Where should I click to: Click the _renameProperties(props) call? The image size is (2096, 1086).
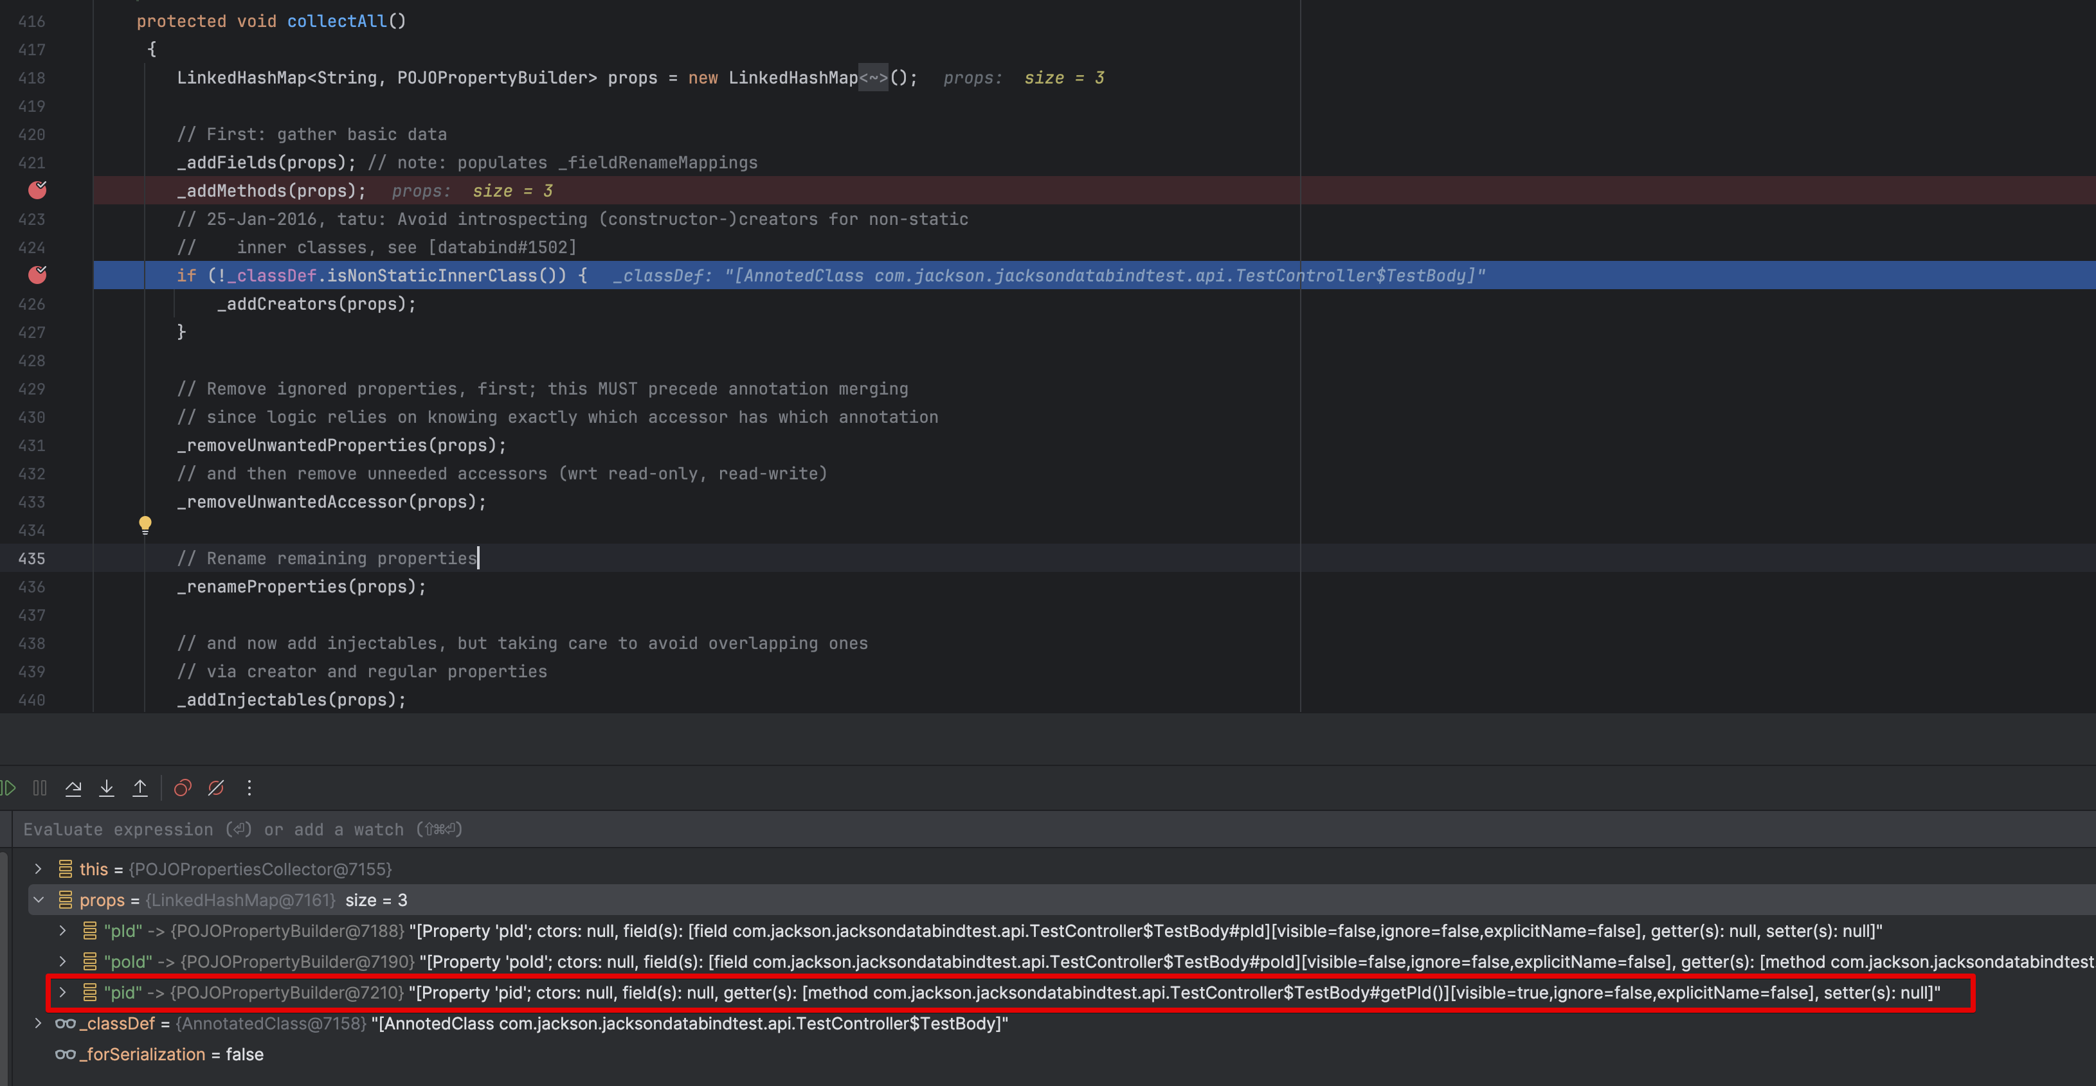coord(302,587)
